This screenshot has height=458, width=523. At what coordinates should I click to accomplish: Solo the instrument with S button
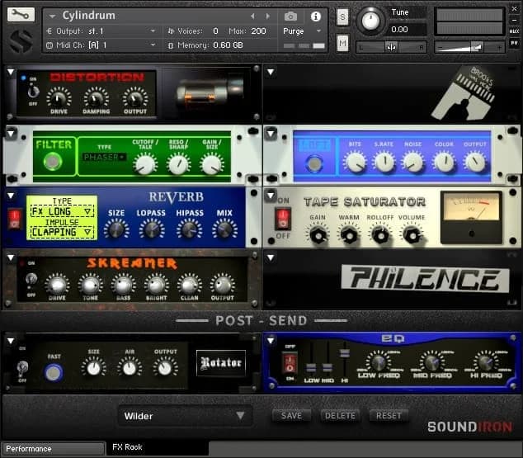[342, 17]
